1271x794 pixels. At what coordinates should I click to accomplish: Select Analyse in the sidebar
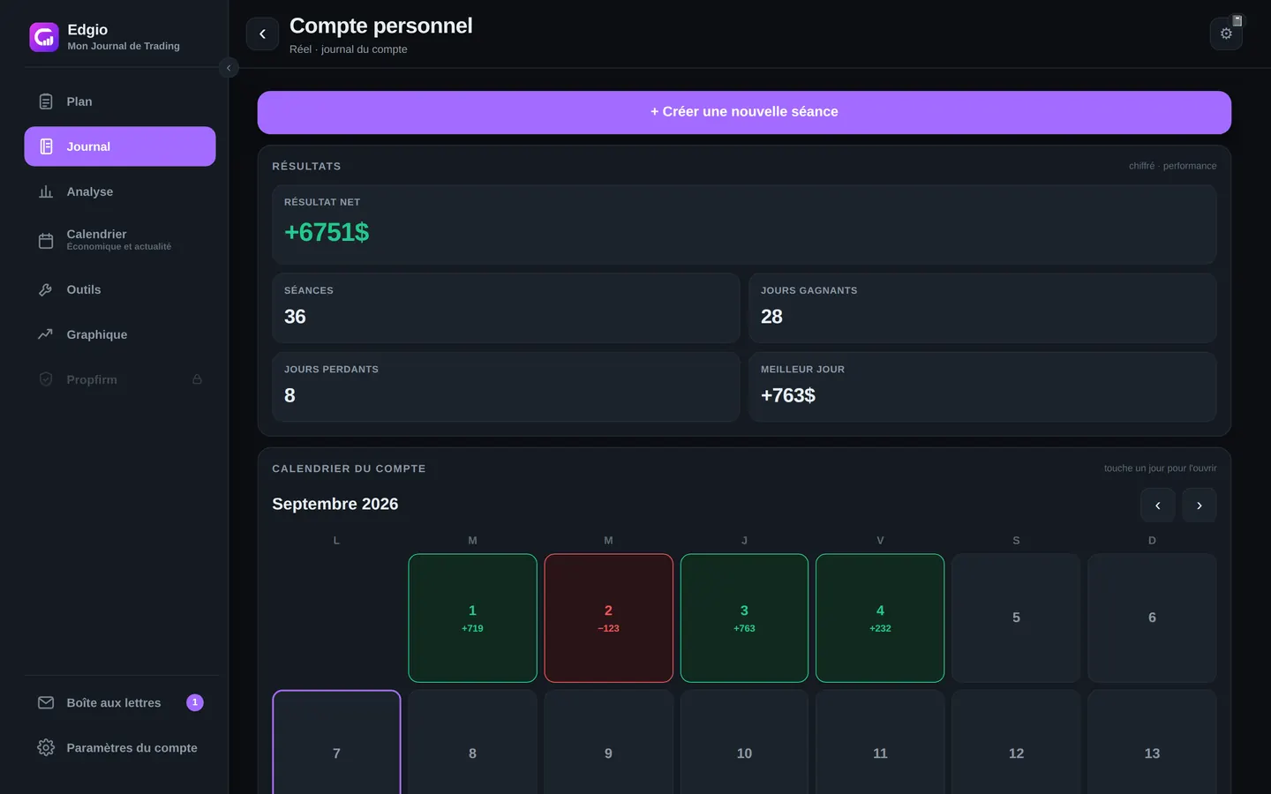[x=120, y=191]
